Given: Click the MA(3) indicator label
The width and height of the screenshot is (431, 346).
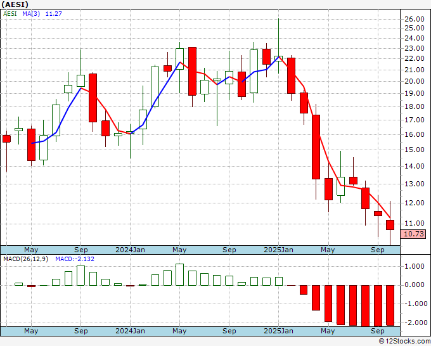Looking at the screenshot, I should point(31,14).
